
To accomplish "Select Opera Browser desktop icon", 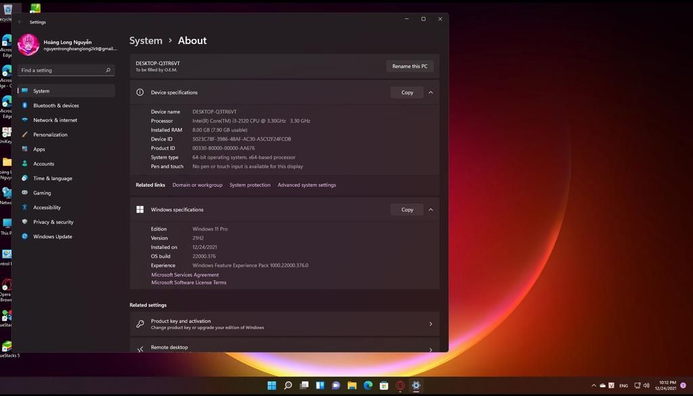I will point(6,291).
